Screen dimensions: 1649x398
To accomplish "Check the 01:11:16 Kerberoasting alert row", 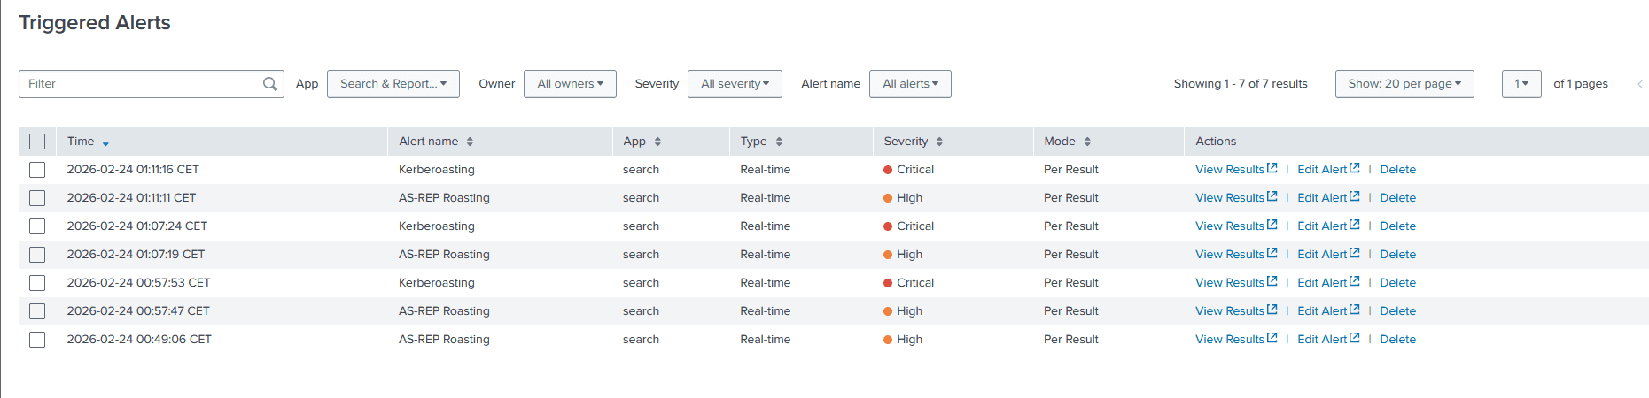I will point(37,170).
